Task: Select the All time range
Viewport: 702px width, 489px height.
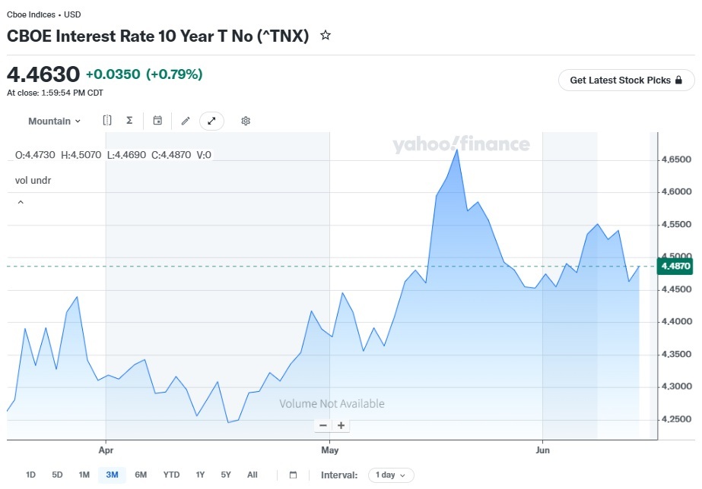Action: pyautogui.click(x=252, y=475)
